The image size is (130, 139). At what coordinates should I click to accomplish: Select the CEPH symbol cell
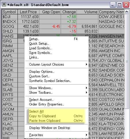[10, 80]
